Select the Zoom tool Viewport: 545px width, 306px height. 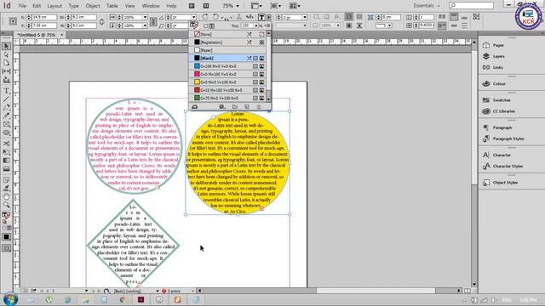[x=6, y=205]
